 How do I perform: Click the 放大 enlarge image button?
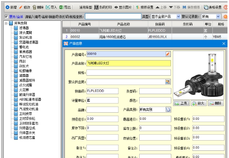[198, 103]
